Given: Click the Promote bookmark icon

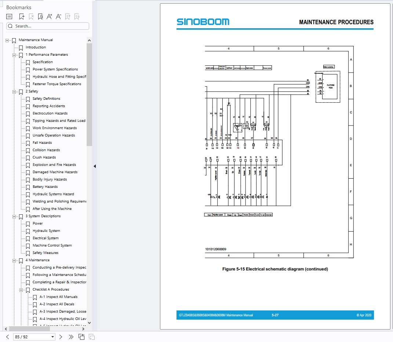Looking at the screenshot, I should click(68, 17).
